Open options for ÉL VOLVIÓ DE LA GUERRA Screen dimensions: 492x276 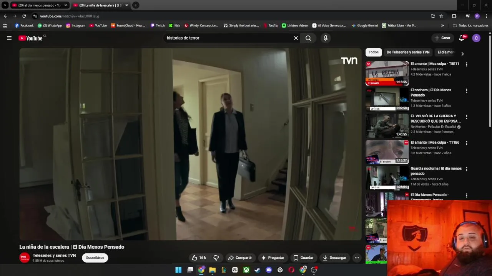(x=467, y=117)
